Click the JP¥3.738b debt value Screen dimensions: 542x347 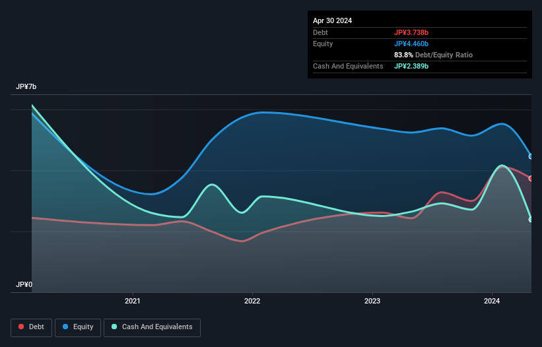pos(411,32)
